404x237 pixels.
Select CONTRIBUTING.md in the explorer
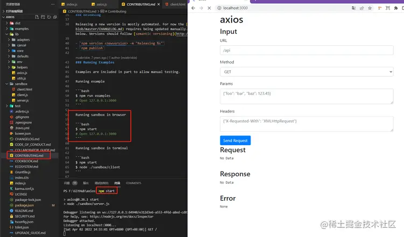(x=29, y=155)
